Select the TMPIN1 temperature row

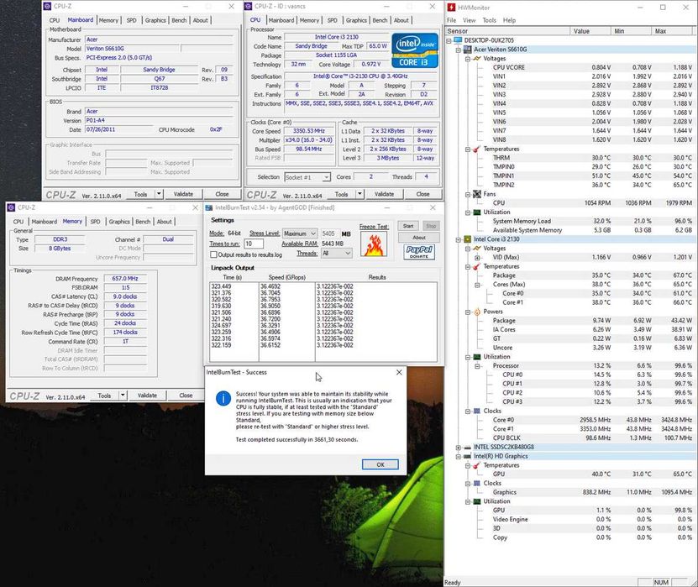tap(592, 176)
